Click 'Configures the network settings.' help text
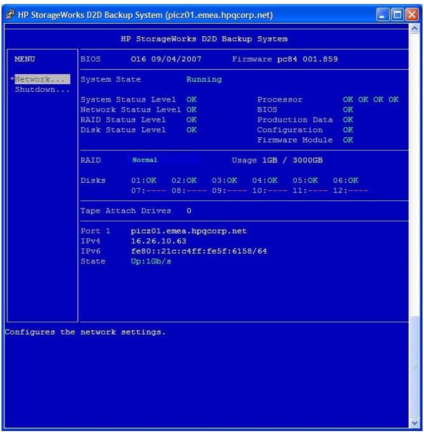The width and height of the screenshot is (424, 432). click(x=85, y=332)
